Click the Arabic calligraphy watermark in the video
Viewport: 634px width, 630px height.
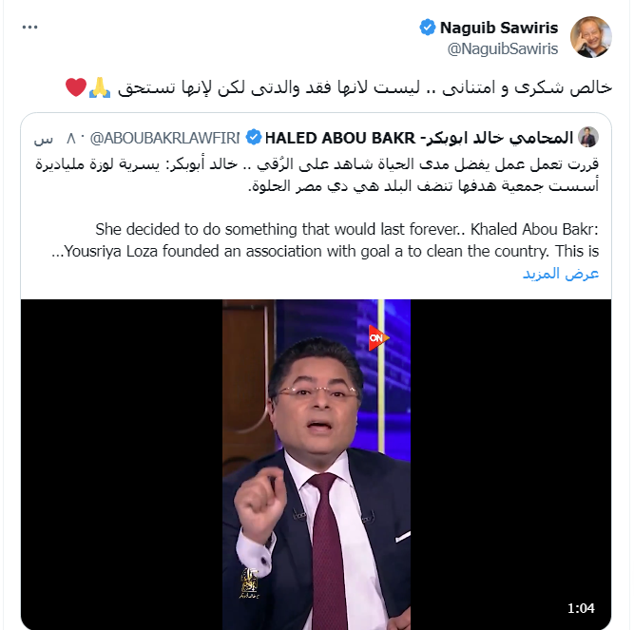[x=249, y=582]
